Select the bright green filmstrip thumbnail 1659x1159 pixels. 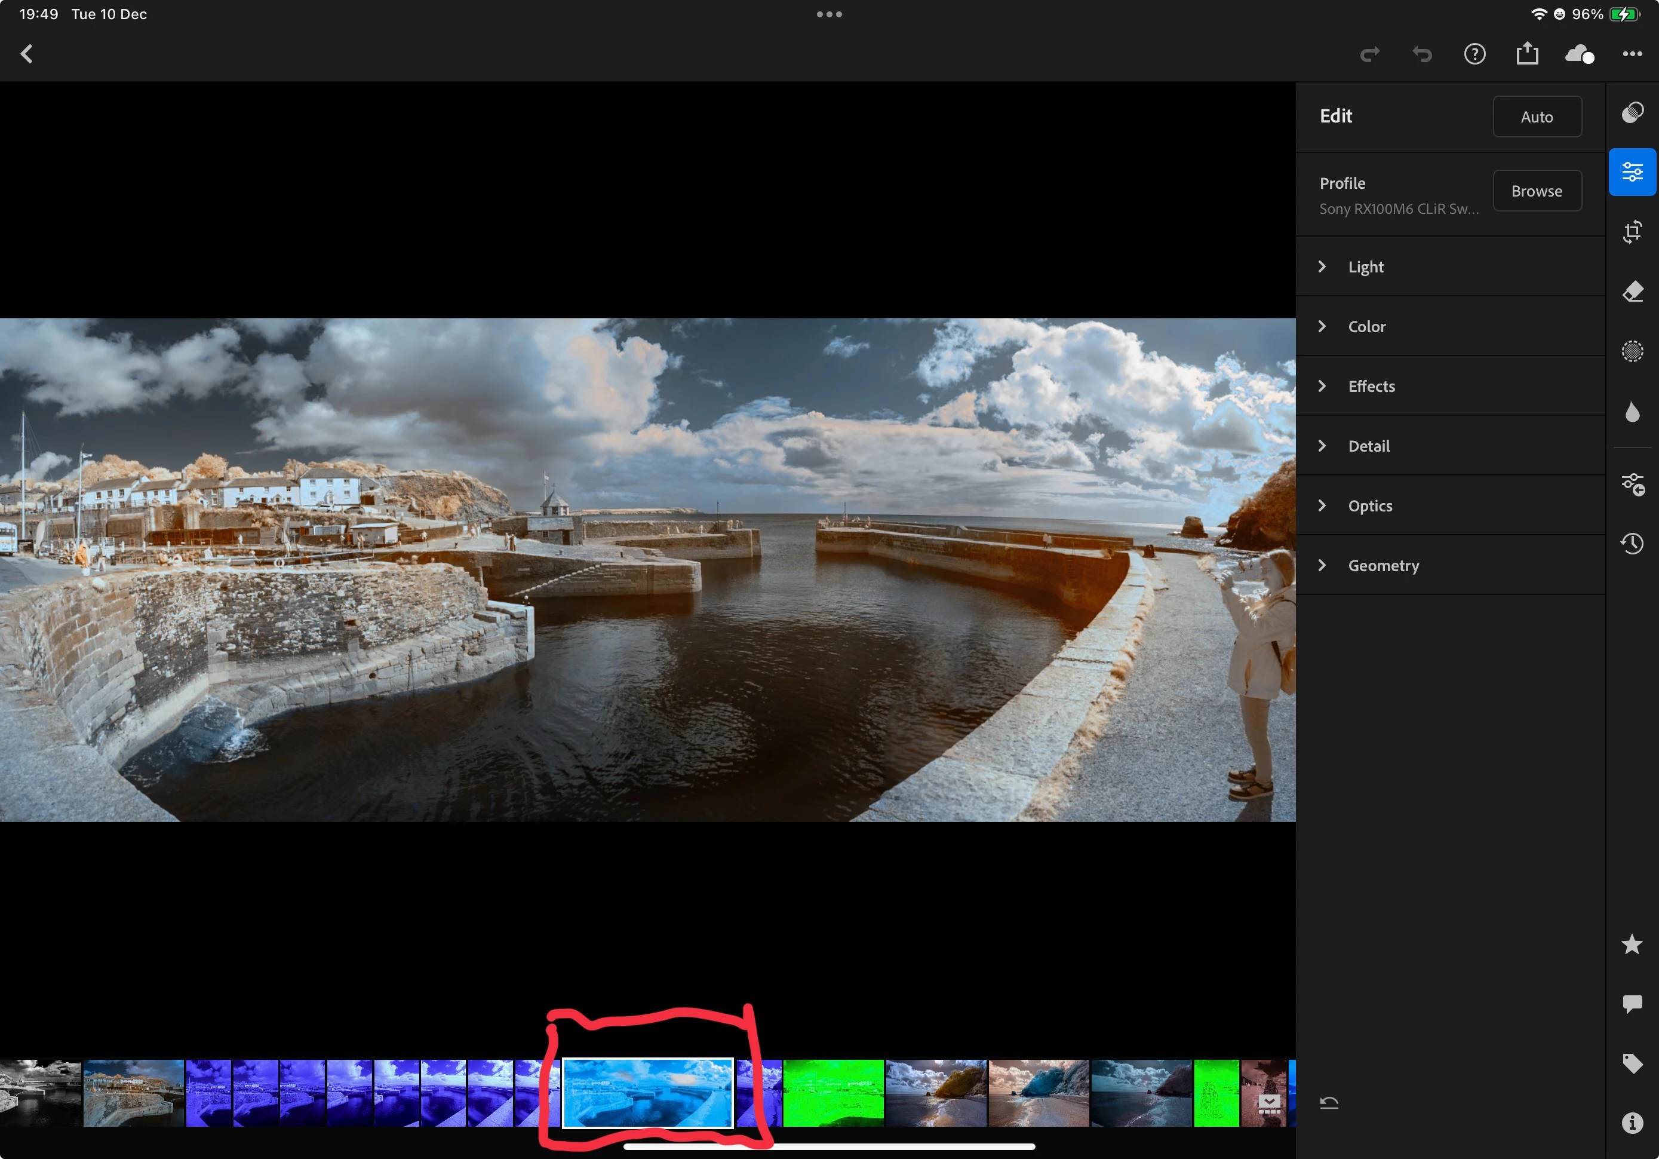832,1093
